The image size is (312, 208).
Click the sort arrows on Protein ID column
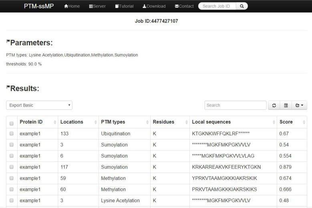(54, 122)
